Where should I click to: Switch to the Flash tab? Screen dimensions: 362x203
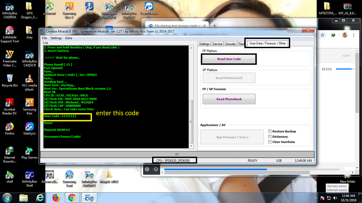coord(241,44)
